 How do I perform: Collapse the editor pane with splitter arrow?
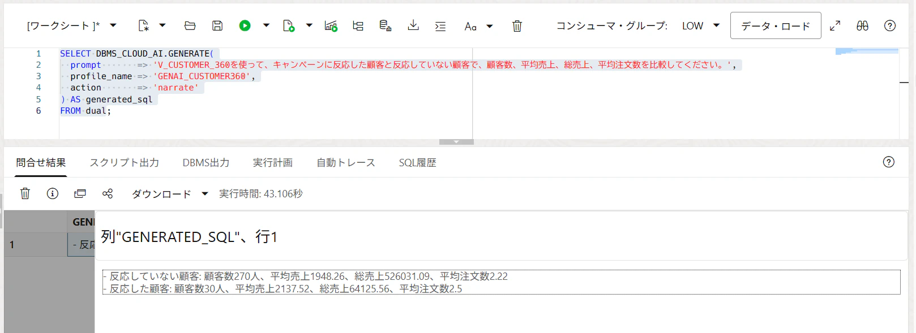click(x=456, y=142)
